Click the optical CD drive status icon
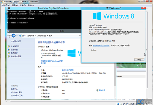Viewport: 153px width, 105px height. click(x=121, y=104)
